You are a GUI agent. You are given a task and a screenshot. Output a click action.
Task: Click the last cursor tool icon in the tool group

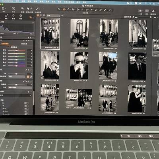click(110, 10)
